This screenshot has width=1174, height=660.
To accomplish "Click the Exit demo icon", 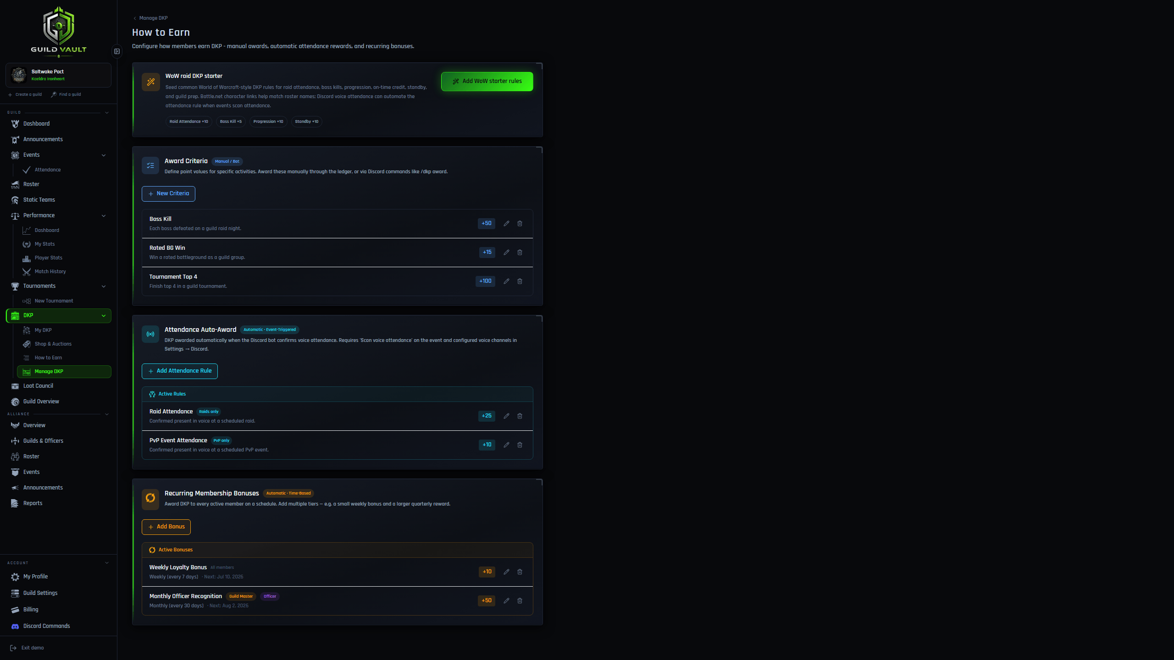I will coord(13,648).
